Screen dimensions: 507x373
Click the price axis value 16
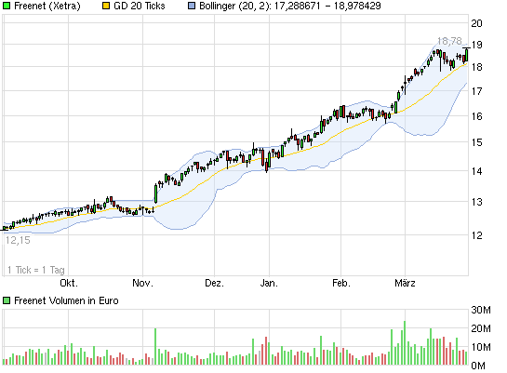pyautogui.click(x=476, y=116)
